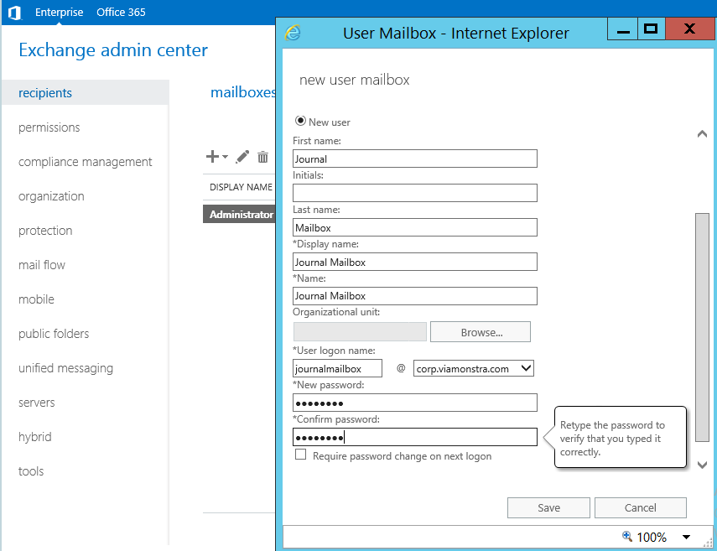Click the Office logo icon in header
717x551 pixels.
14,13
